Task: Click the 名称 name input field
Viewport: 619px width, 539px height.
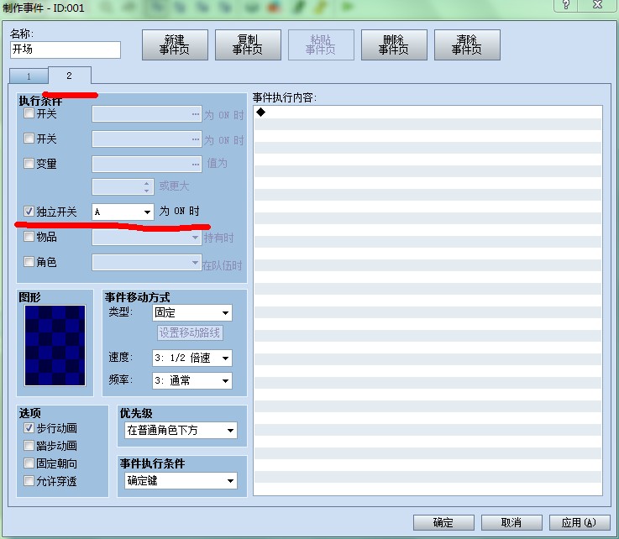Action: click(66, 50)
